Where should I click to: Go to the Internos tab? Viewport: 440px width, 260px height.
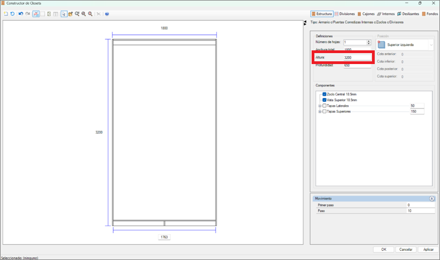pyautogui.click(x=386, y=14)
